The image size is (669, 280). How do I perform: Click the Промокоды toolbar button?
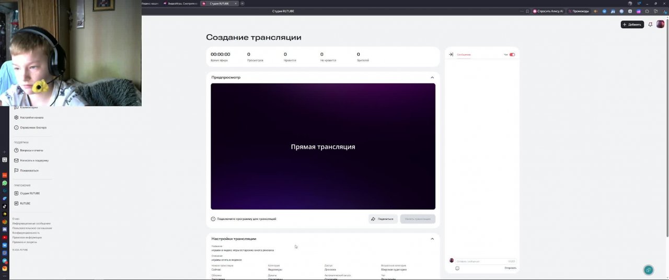pyautogui.click(x=579, y=11)
